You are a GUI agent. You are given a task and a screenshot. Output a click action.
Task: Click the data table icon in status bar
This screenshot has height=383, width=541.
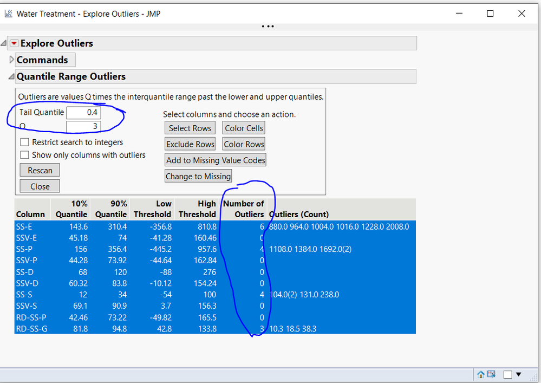pos(491,374)
